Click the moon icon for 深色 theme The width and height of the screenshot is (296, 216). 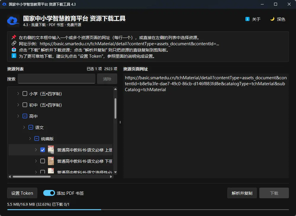(x=272, y=19)
